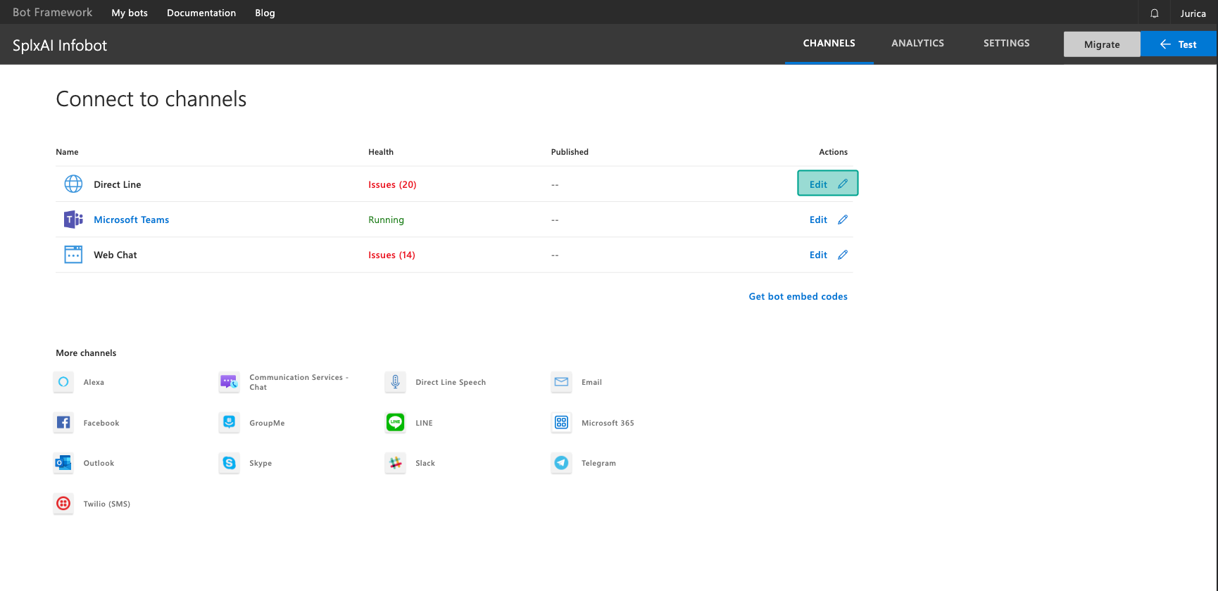Click the notification bell icon
This screenshot has height=591, width=1218.
coord(1154,13)
